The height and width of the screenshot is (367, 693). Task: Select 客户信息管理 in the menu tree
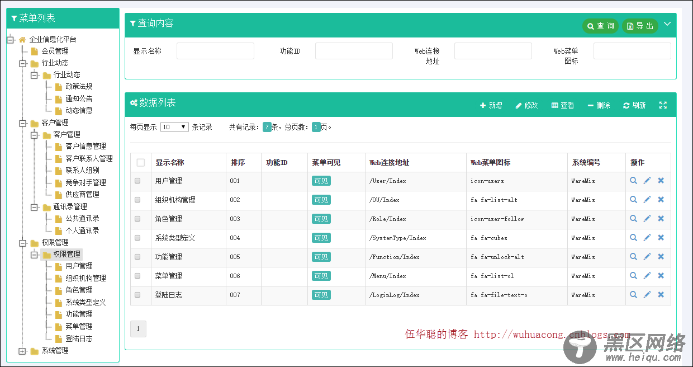tap(86, 147)
